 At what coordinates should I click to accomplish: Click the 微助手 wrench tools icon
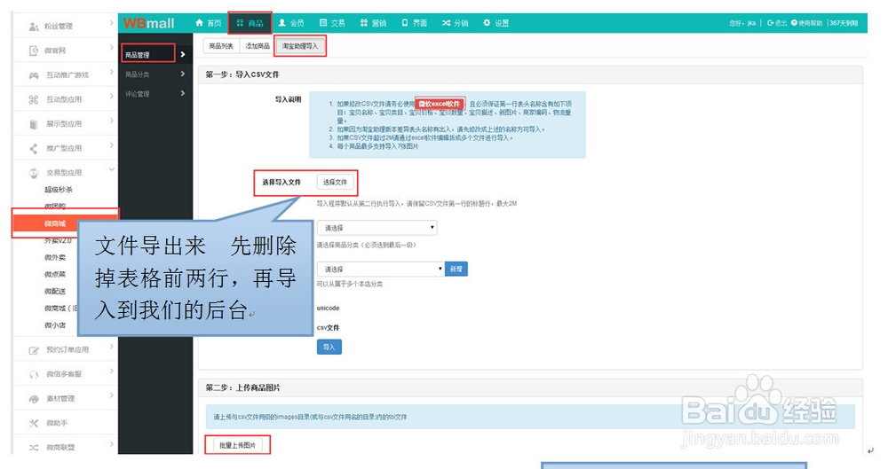point(34,423)
